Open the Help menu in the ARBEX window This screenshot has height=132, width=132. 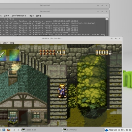[x=12, y=43]
